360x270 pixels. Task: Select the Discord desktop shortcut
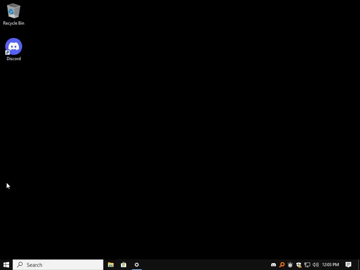14,50
